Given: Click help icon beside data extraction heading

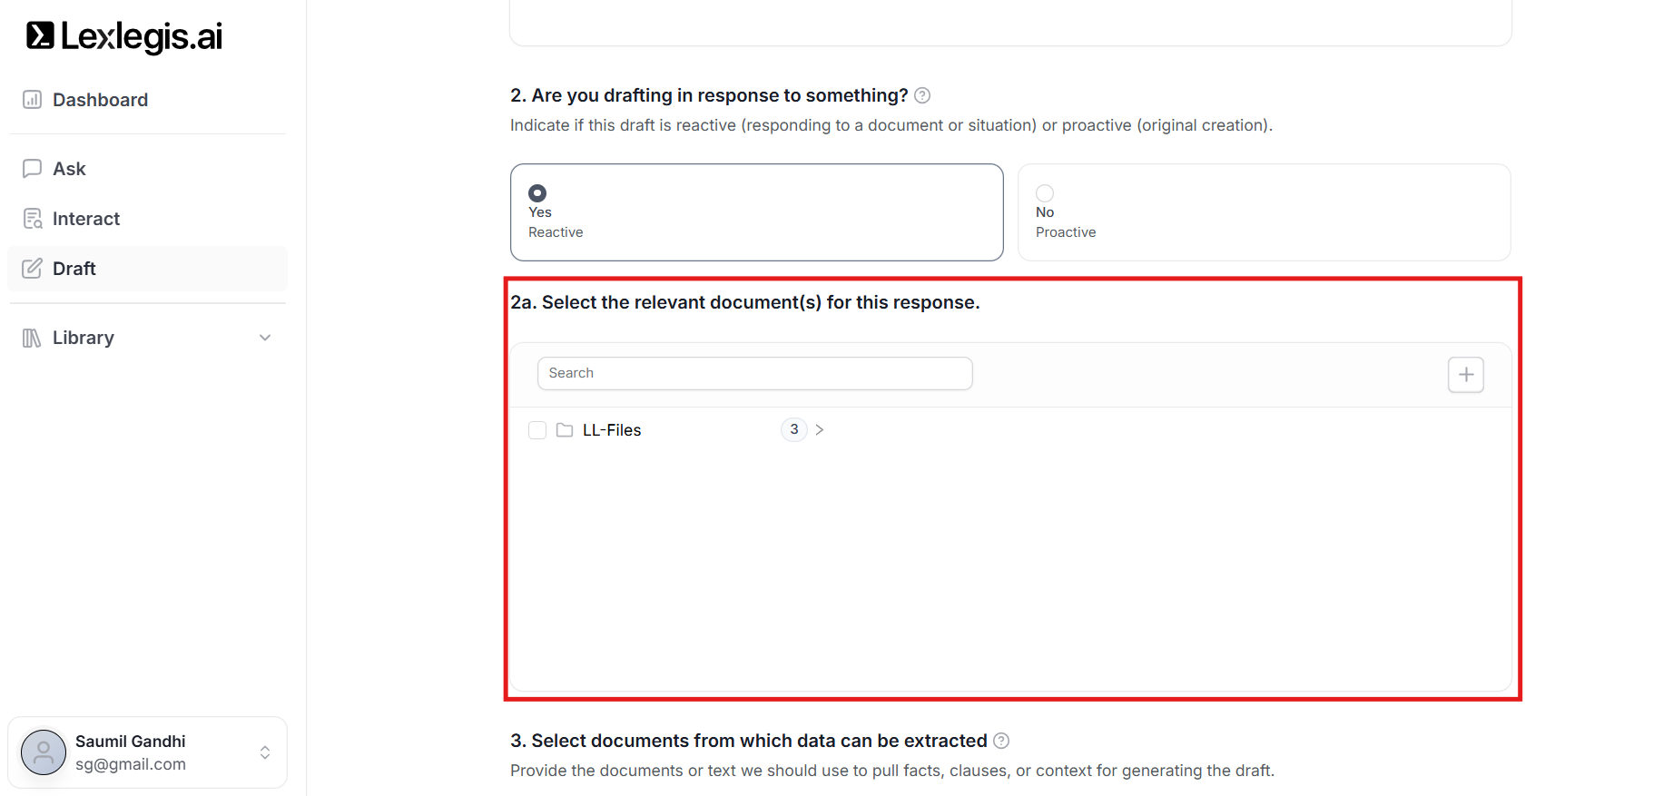Looking at the screenshot, I should click(x=1001, y=741).
